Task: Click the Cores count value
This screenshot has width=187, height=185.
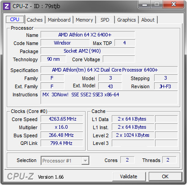Action: coord(128,160)
